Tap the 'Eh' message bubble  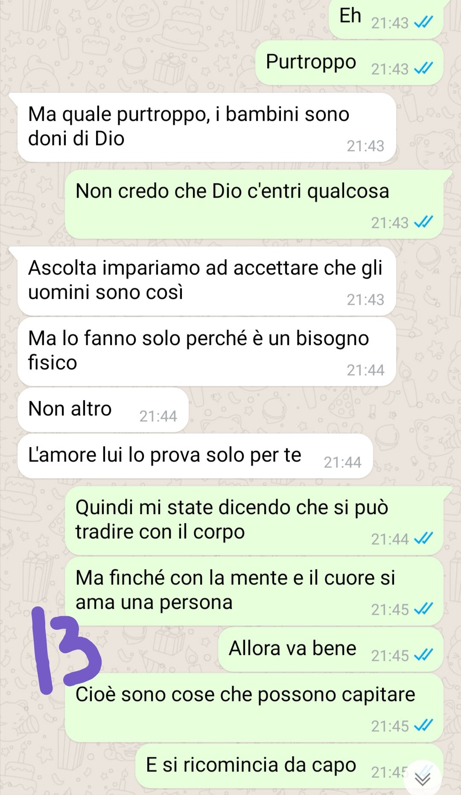click(386, 19)
